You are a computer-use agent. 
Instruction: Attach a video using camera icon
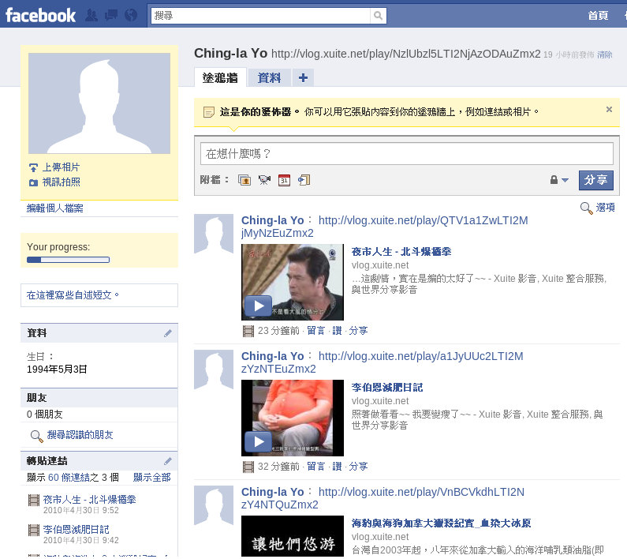[264, 180]
